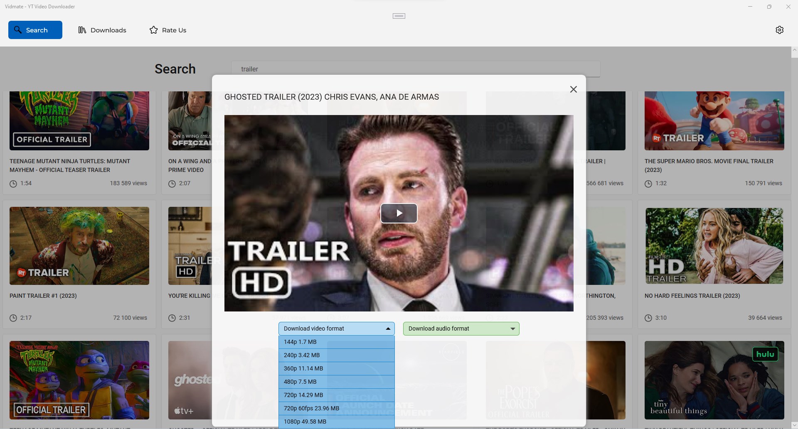Open Paint Trailer #1 (2023) thumbnail
Viewport: 798px width, 429px height.
(x=79, y=246)
